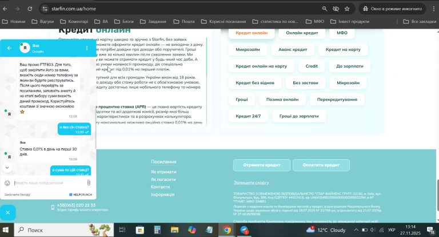
Task: Open the Завдання bookmarks folder
Action: point(153,21)
